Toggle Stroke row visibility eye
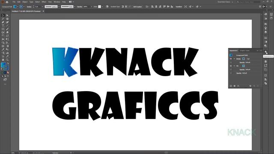Image resolution: width=274 pixels, height=154 pixels. pos(231,59)
